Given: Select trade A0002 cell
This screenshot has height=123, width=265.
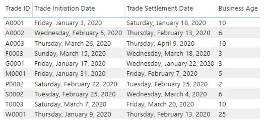Looking at the screenshot, I should click(x=15, y=33).
